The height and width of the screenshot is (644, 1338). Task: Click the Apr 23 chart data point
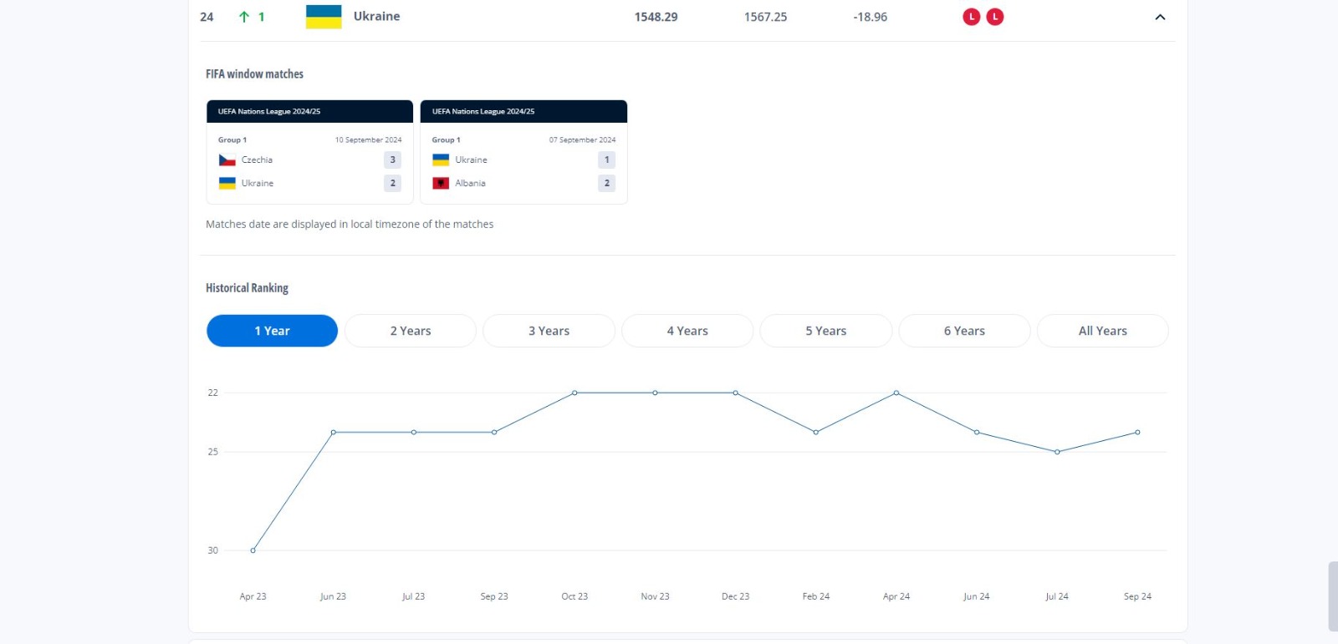pyautogui.click(x=253, y=550)
